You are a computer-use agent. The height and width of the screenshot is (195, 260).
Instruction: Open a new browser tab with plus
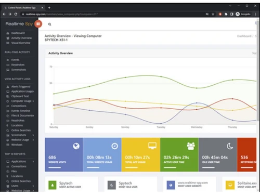pos(49,8)
